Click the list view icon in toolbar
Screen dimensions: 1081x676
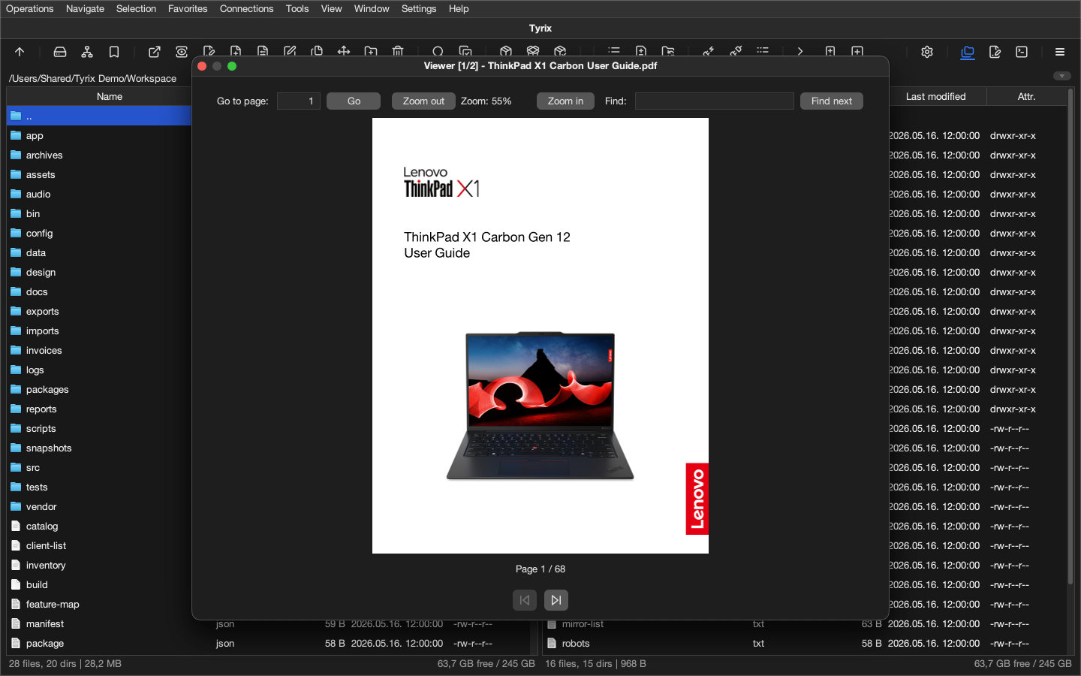(x=614, y=51)
